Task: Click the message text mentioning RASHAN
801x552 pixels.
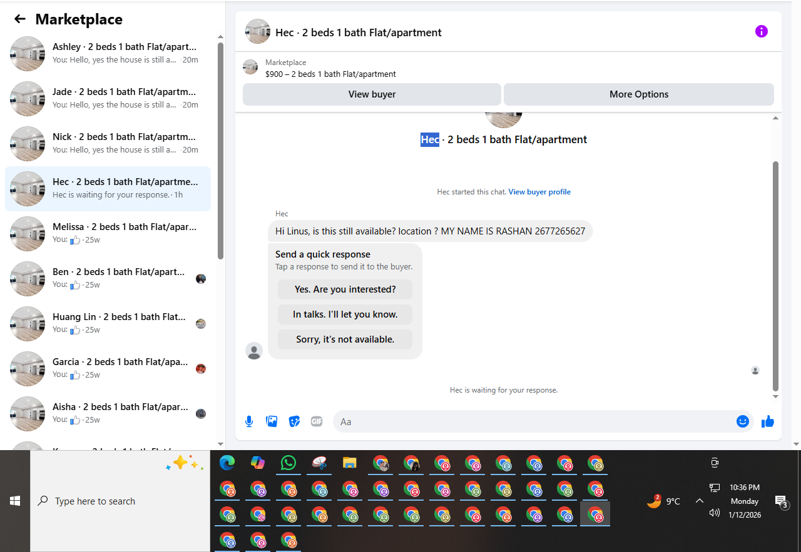Action: pyautogui.click(x=431, y=231)
